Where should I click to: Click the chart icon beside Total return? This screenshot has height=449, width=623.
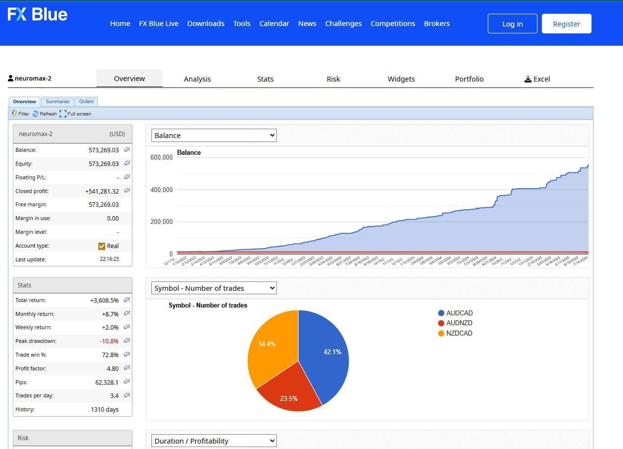127,300
